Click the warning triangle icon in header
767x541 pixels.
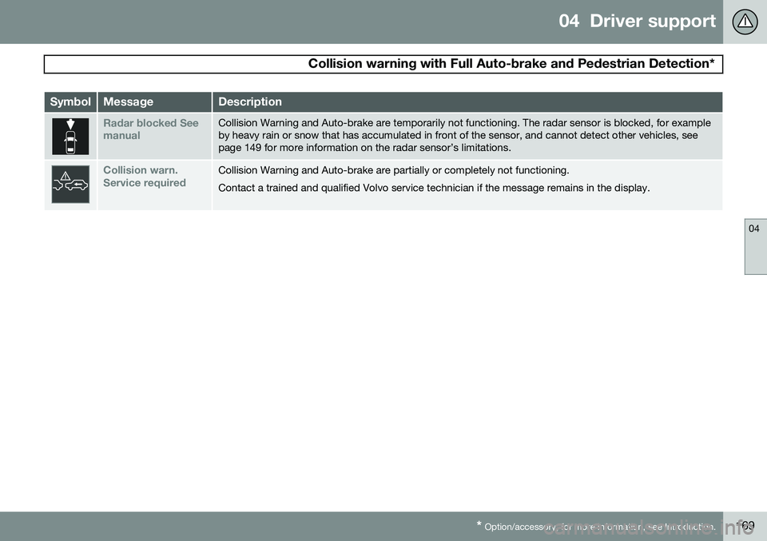click(x=745, y=22)
